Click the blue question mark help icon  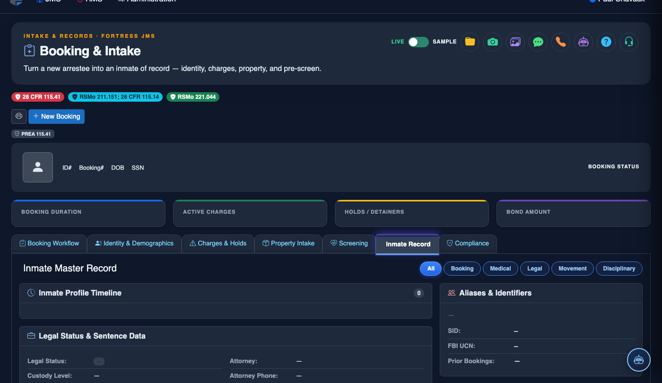pos(606,42)
